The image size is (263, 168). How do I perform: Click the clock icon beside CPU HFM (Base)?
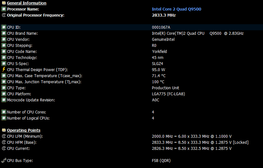pos(4,142)
